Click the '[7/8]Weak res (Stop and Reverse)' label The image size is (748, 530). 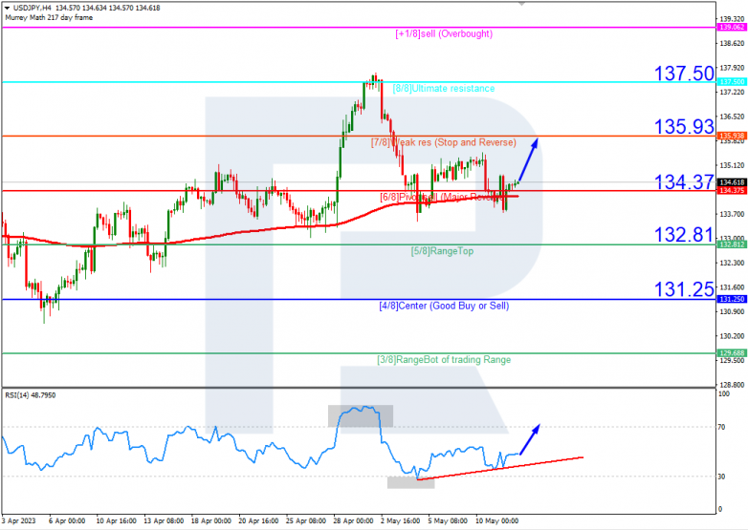point(444,142)
